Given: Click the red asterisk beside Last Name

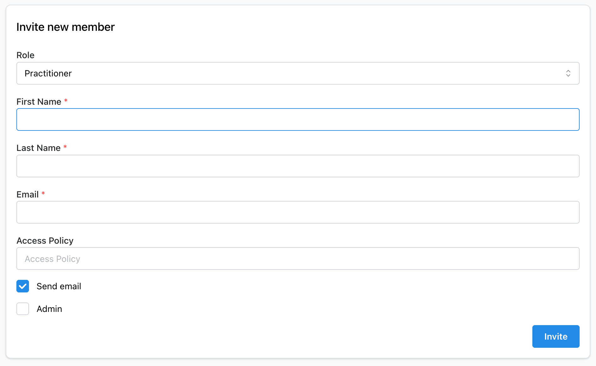Looking at the screenshot, I should [x=65, y=147].
